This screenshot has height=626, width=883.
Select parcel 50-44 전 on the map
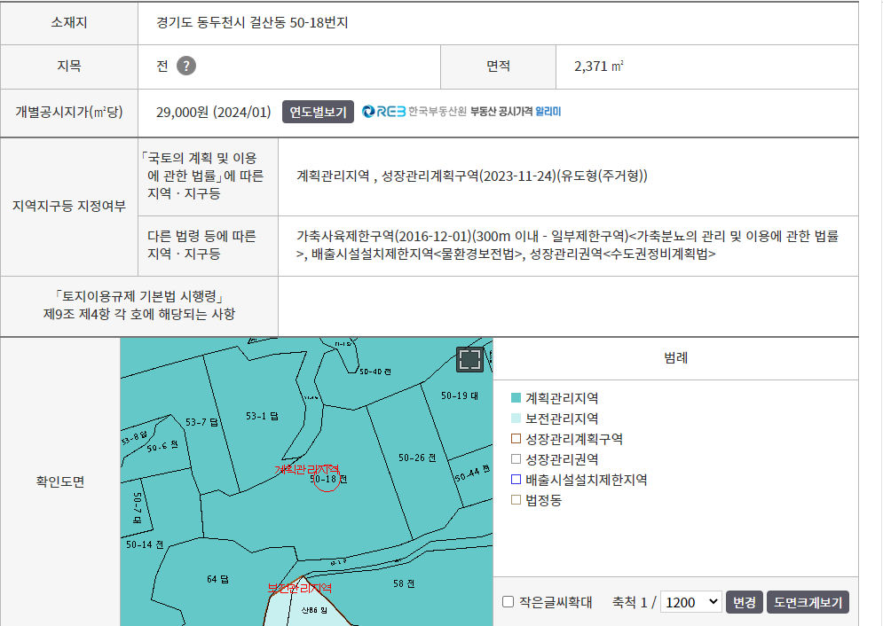[x=472, y=473]
